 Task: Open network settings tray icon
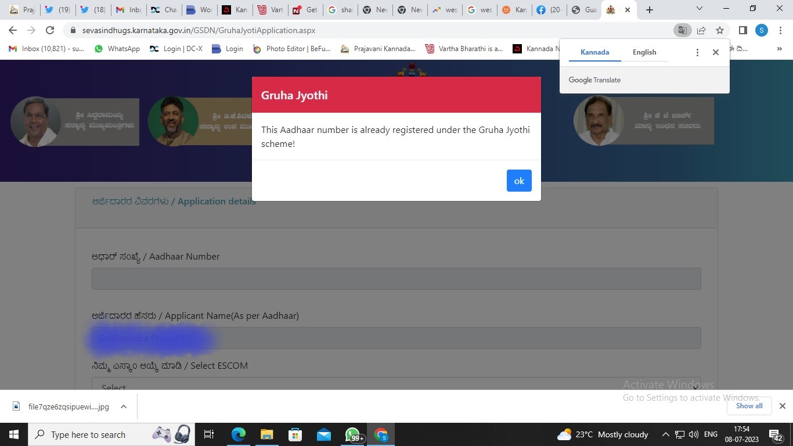pyautogui.click(x=680, y=434)
